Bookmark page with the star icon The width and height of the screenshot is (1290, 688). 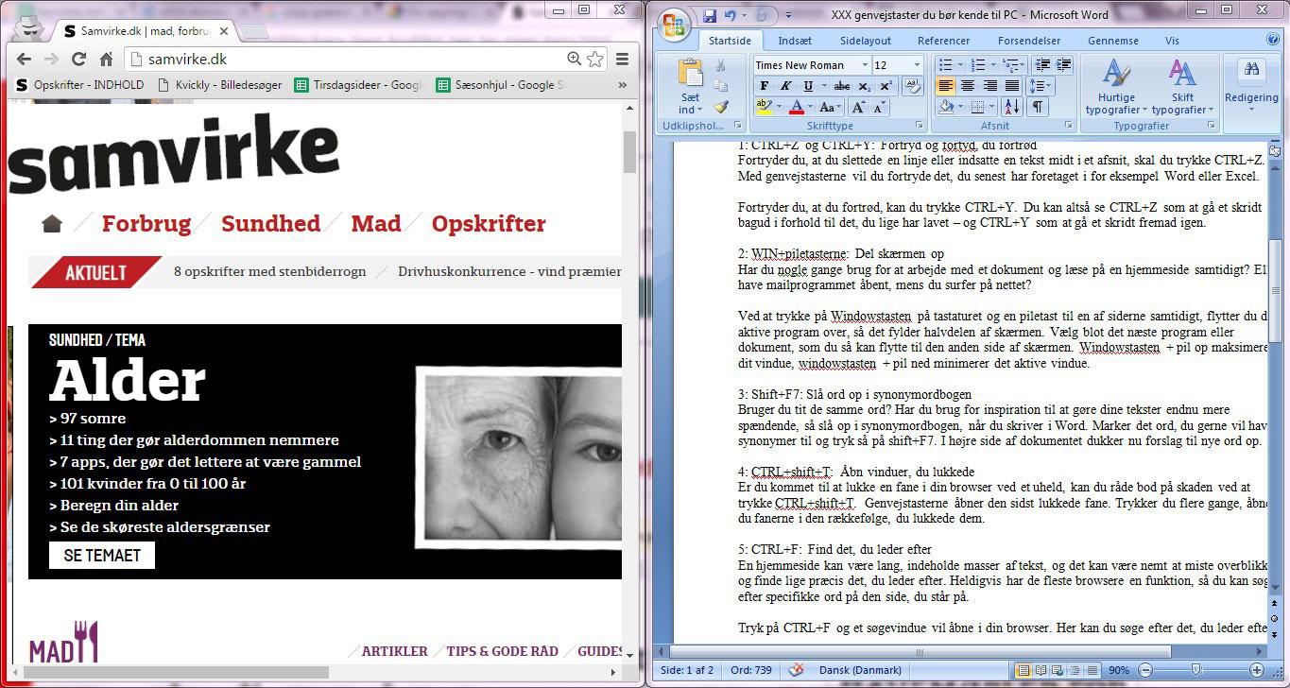pos(594,59)
